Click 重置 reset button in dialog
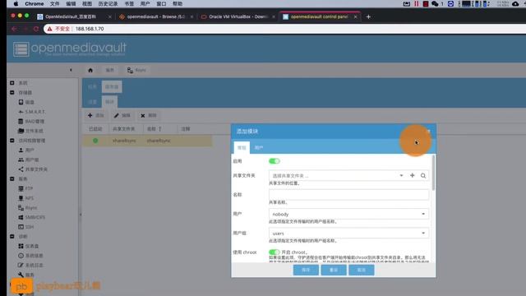Viewport: 526px width, 296px height. (334, 270)
